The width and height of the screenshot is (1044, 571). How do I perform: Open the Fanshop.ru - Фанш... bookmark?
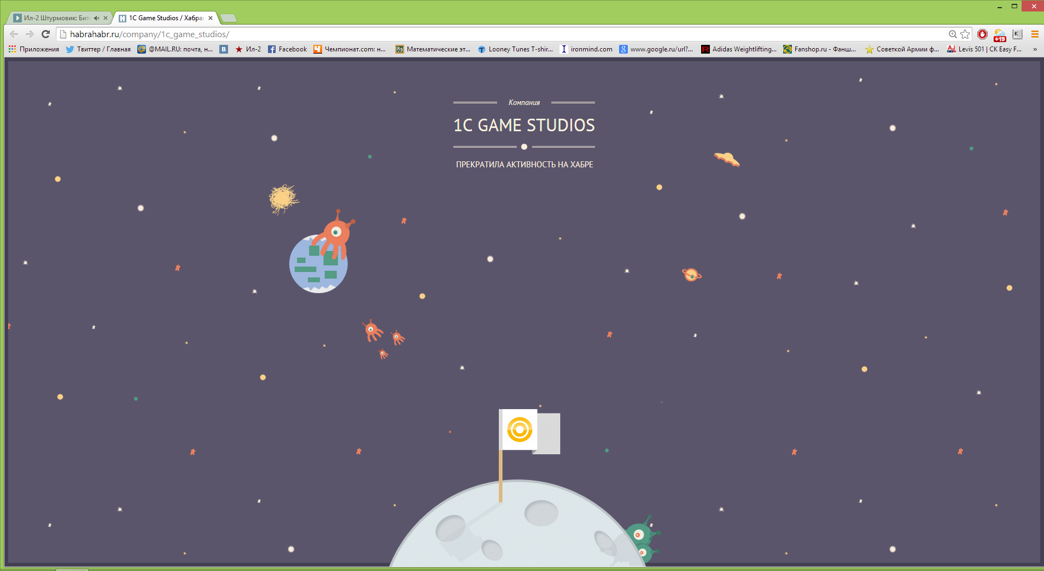point(820,49)
